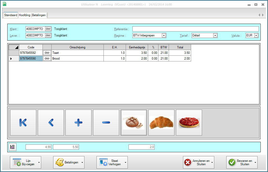The image size is (268, 172).
Task: Click the first-page navigation arrow button
Action: (x=23, y=123)
